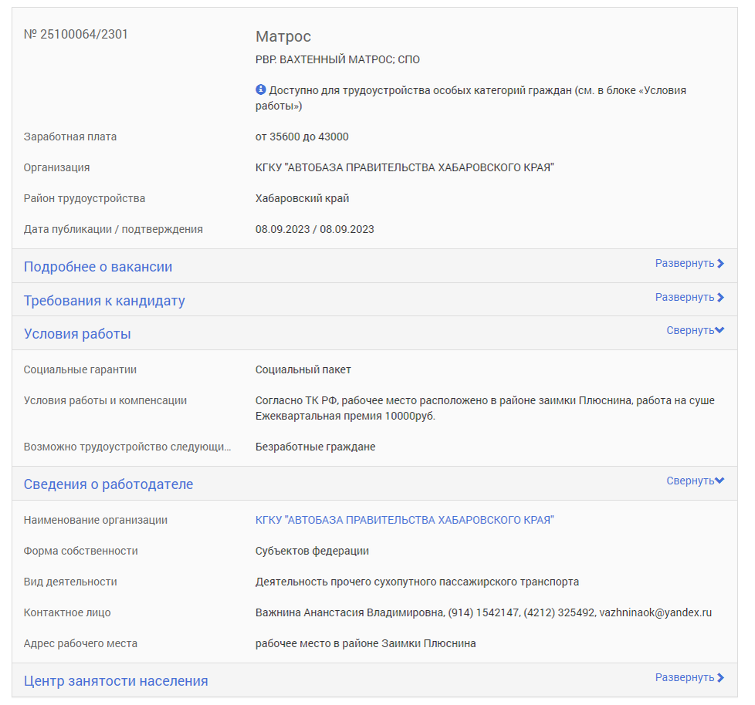Click chevron arrow beside Подробнее о вакансии Развернуть
The image size is (755, 705).
click(720, 264)
